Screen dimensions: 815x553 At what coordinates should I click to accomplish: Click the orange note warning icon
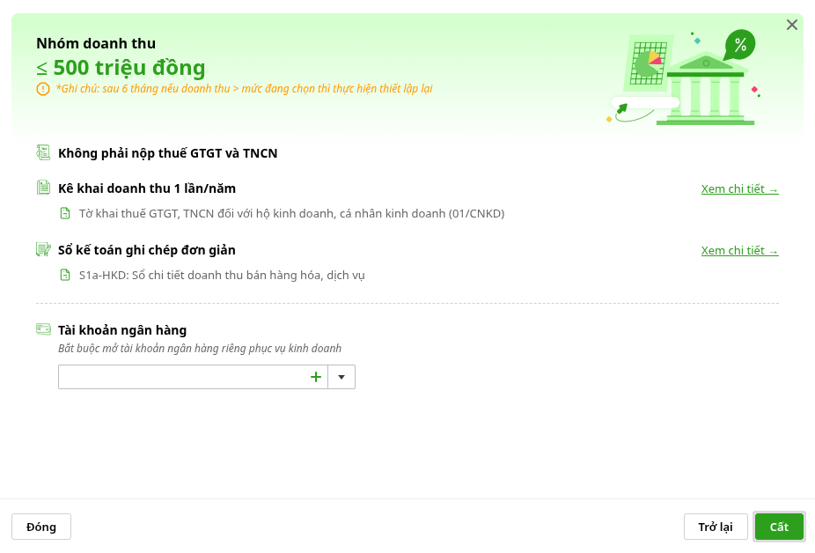click(x=42, y=89)
